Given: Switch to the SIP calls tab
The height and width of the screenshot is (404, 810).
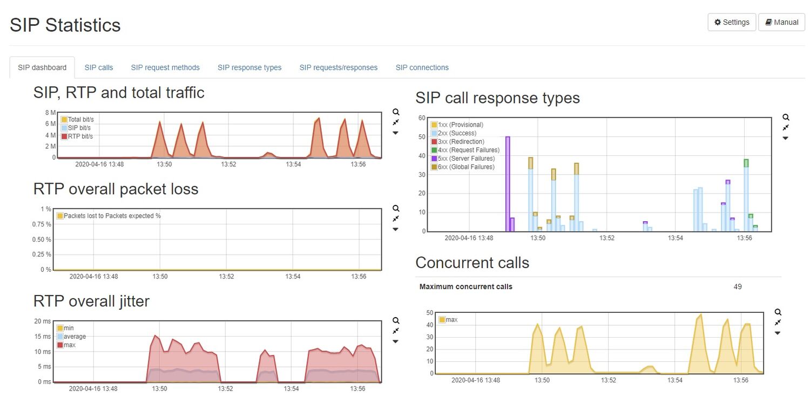Looking at the screenshot, I should [x=99, y=67].
